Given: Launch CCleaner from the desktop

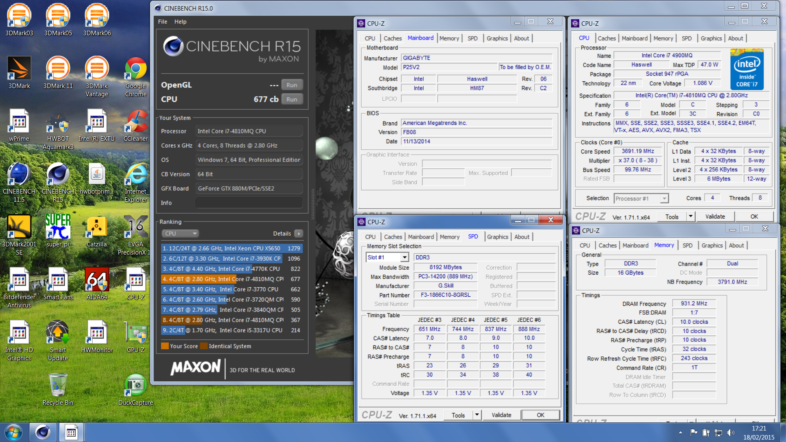Looking at the screenshot, I should point(136,126).
